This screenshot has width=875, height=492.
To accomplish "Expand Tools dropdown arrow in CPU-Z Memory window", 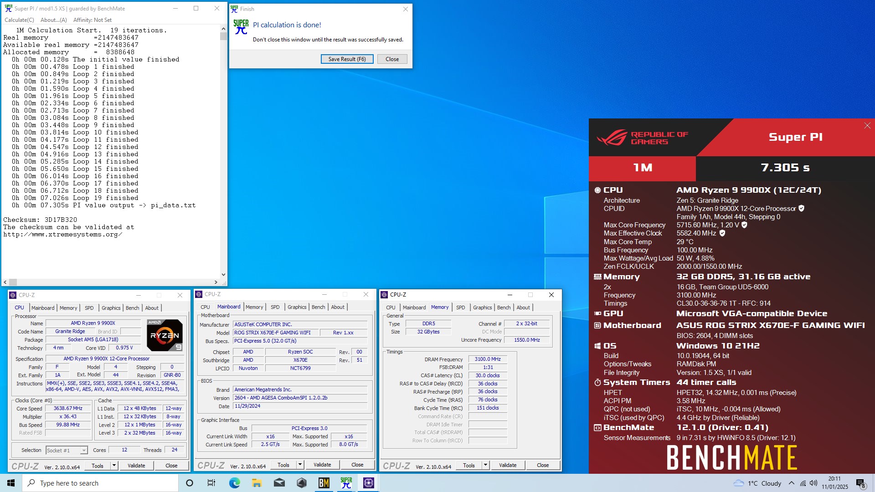I will (485, 465).
